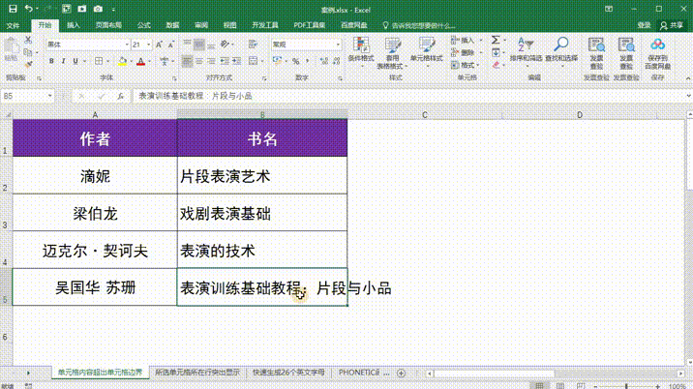Select row 6 header
This screenshot has width=693, height=389.
click(x=6, y=336)
